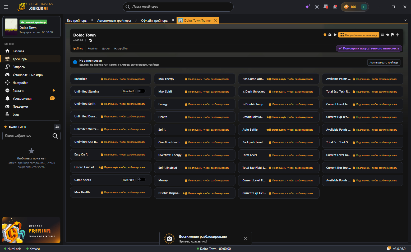
Task: Click the purple AI sparkle icon in title bar
Action: tap(308, 7)
